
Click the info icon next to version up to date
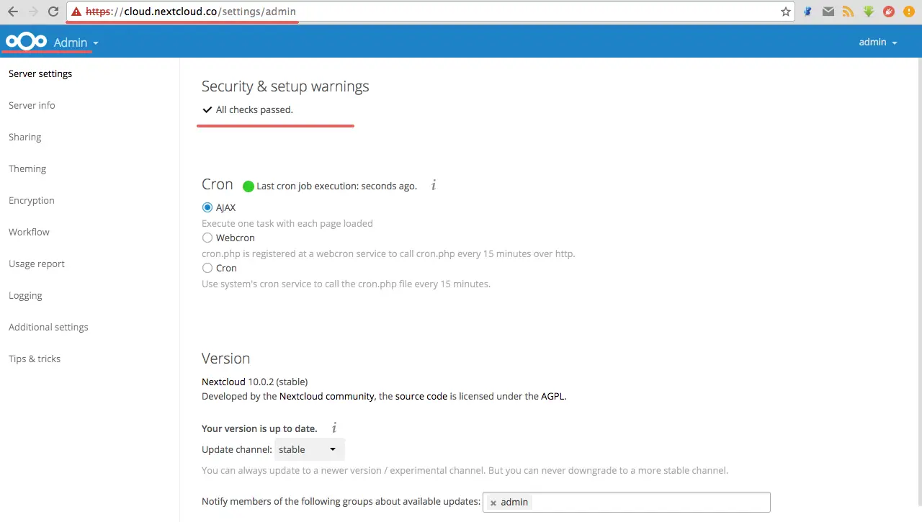tap(334, 428)
